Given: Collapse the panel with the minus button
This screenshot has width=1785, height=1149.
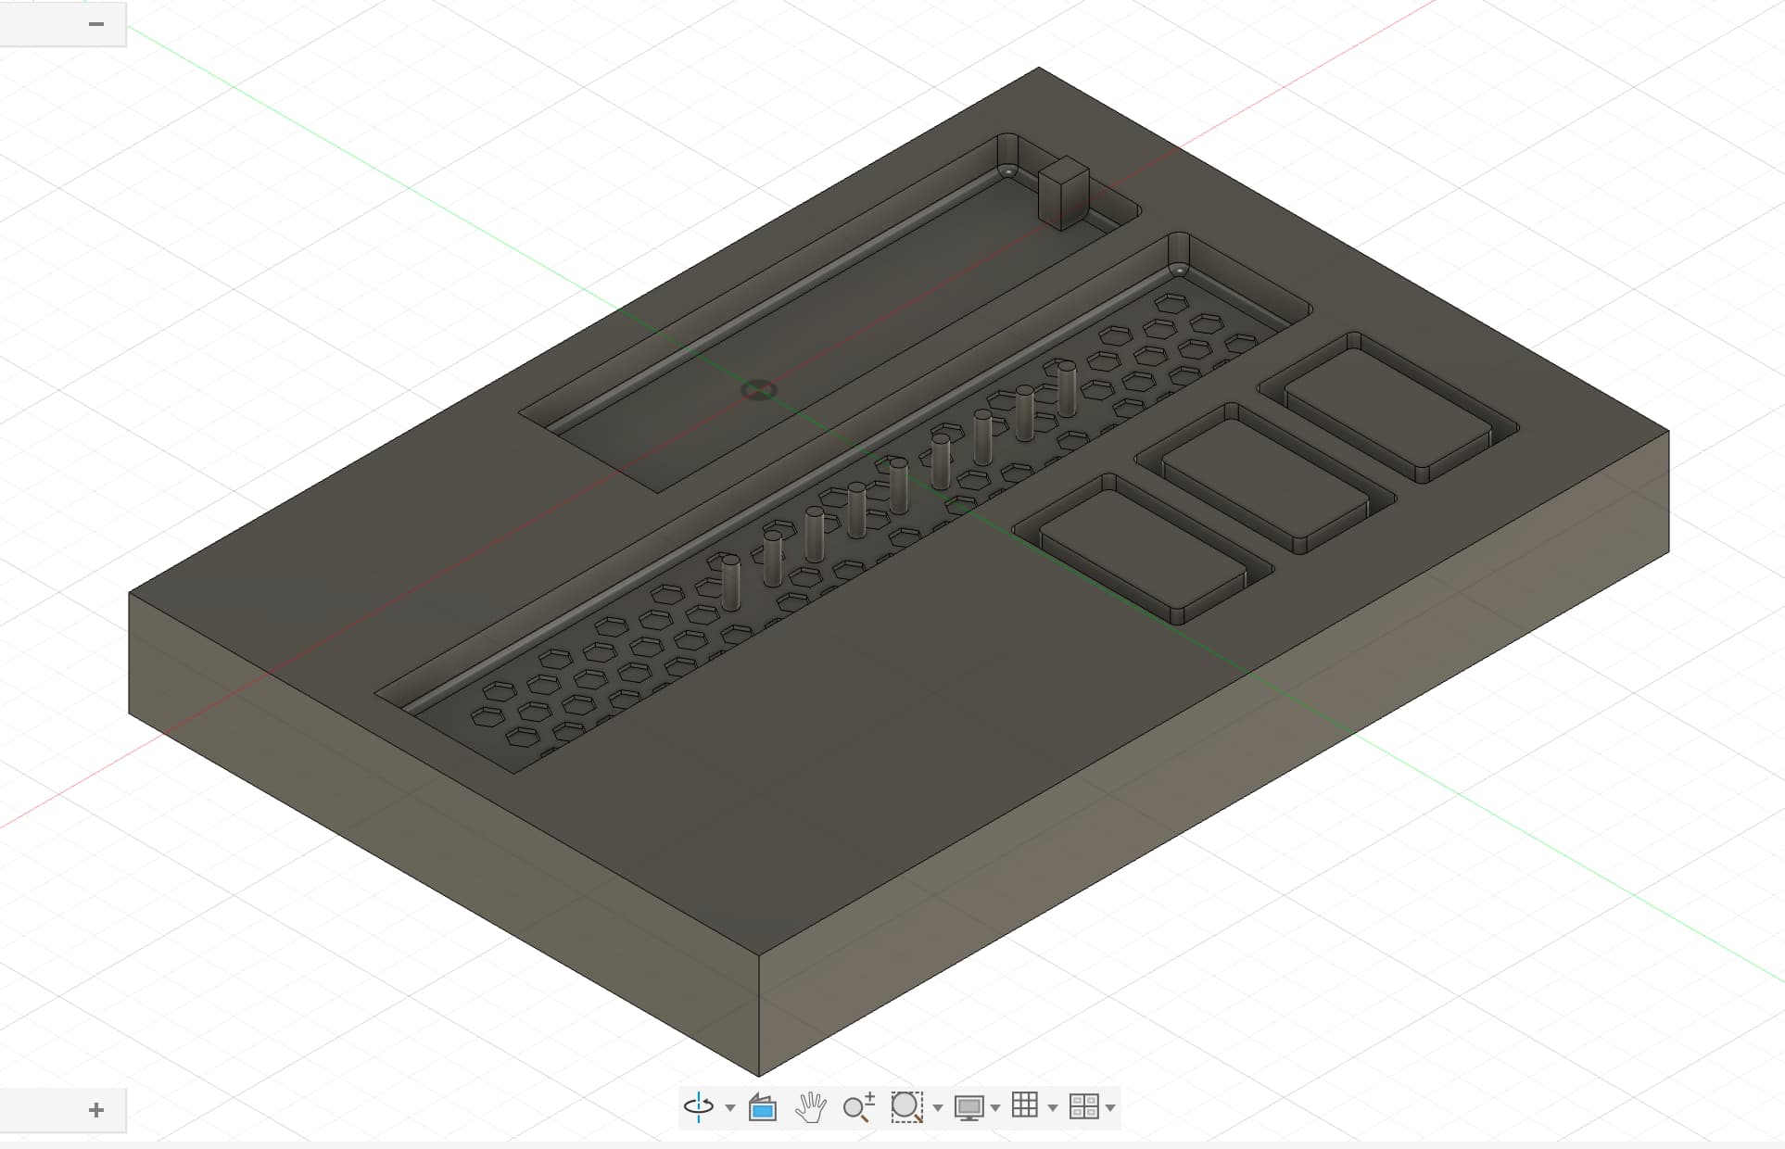Looking at the screenshot, I should pos(95,24).
